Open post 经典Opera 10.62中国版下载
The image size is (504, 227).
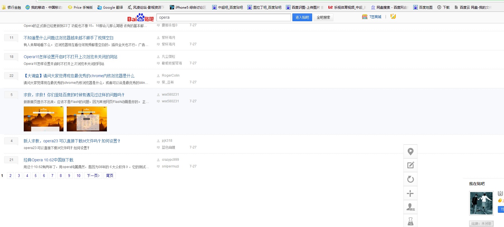(49, 160)
